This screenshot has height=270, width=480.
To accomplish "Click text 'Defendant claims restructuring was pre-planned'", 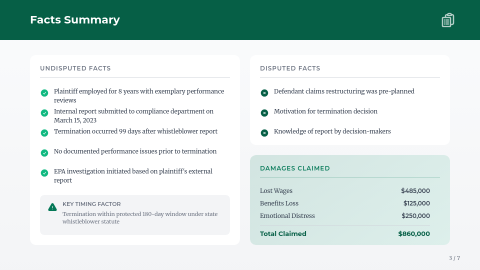I will click(x=344, y=91).
